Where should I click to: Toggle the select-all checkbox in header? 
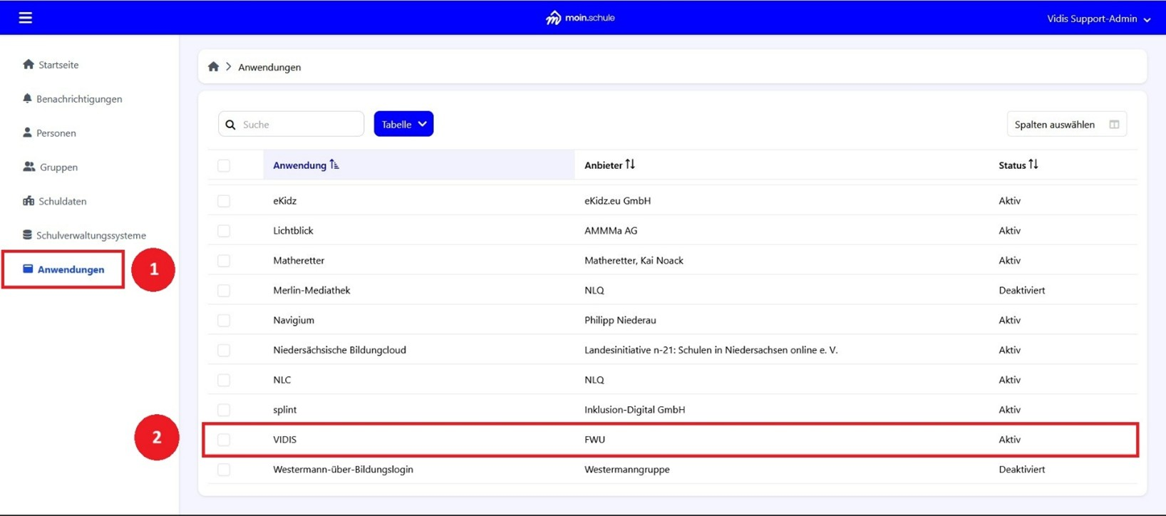pyautogui.click(x=224, y=165)
